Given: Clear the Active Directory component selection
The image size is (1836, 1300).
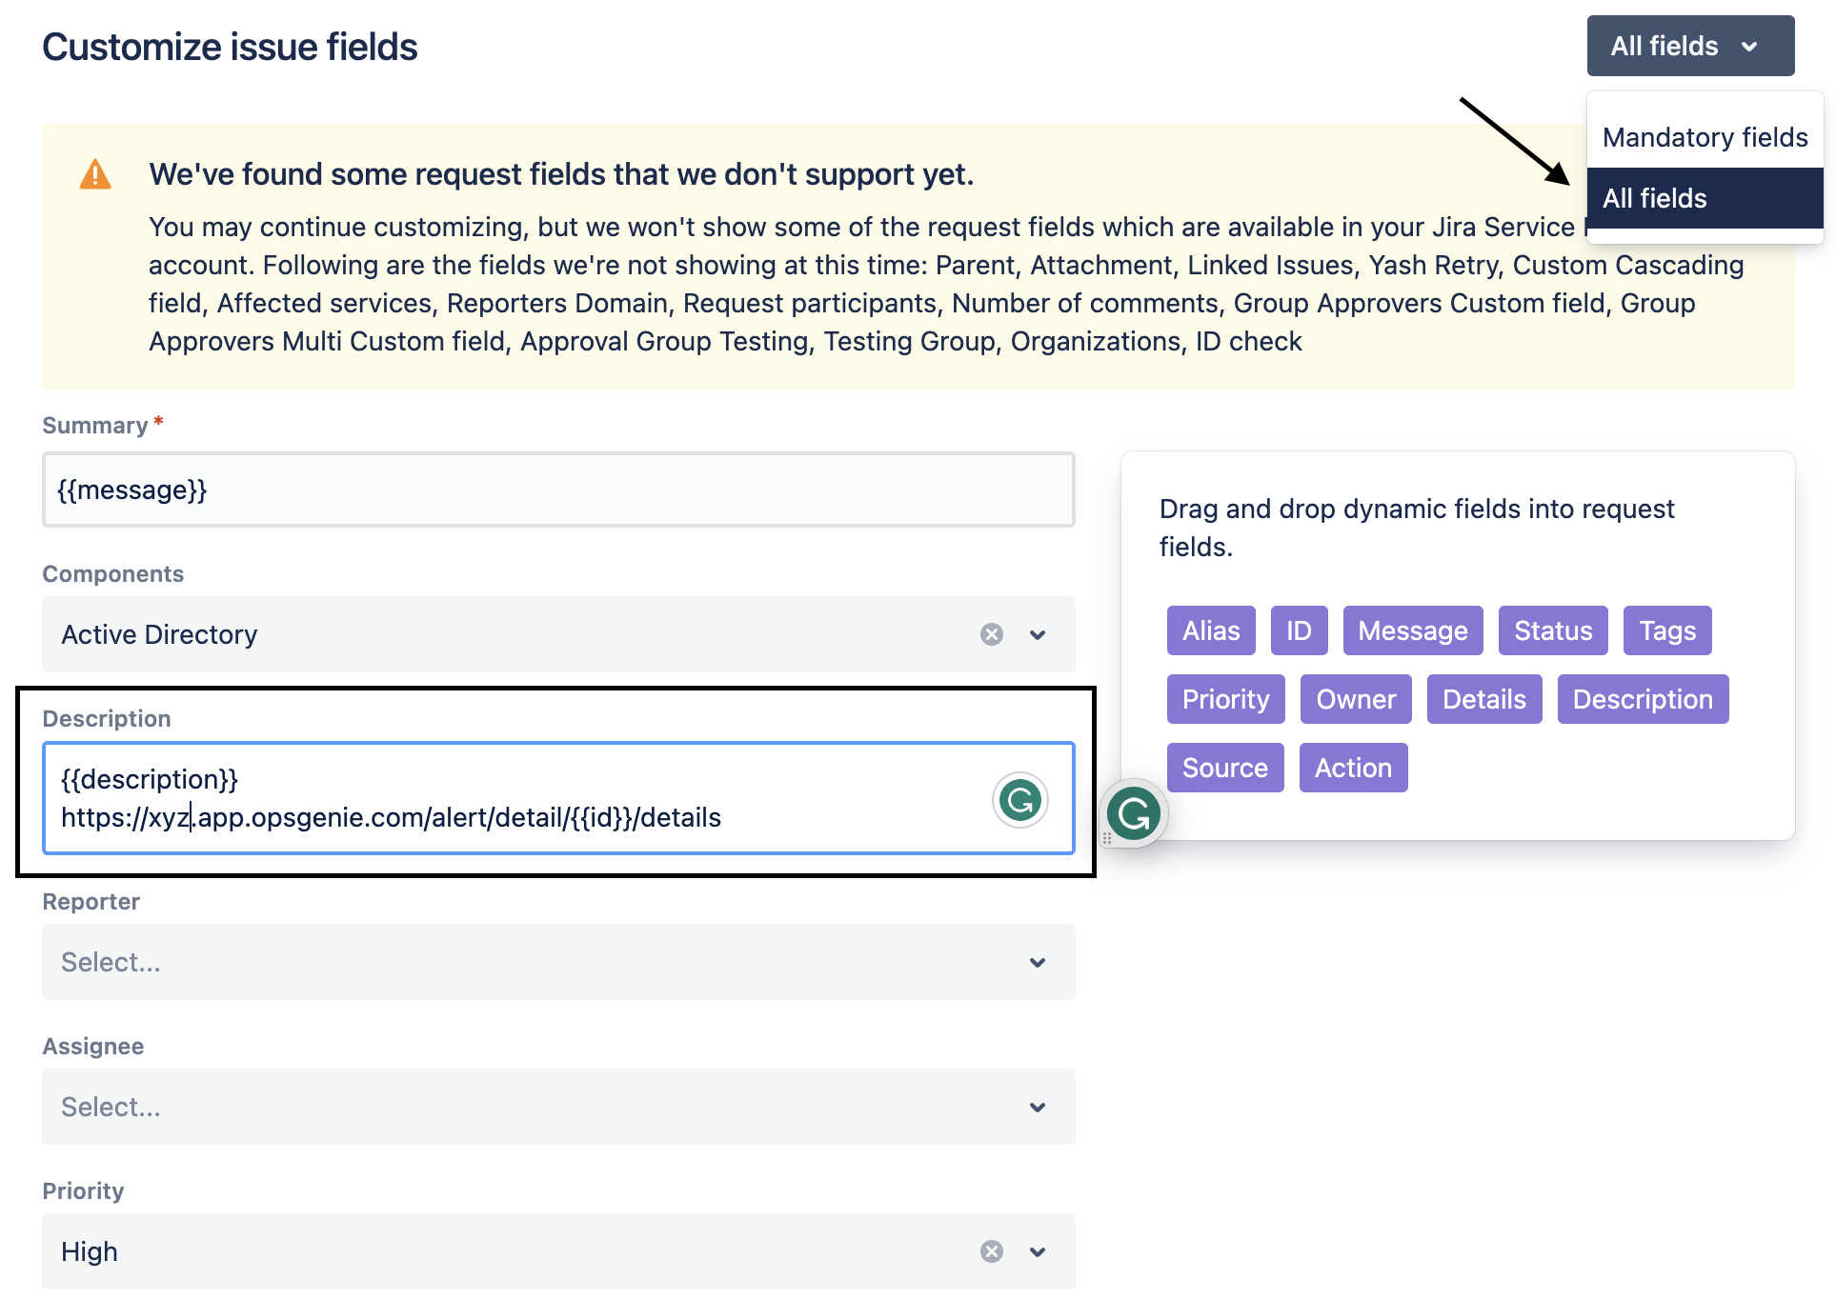Looking at the screenshot, I should (991, 634).
